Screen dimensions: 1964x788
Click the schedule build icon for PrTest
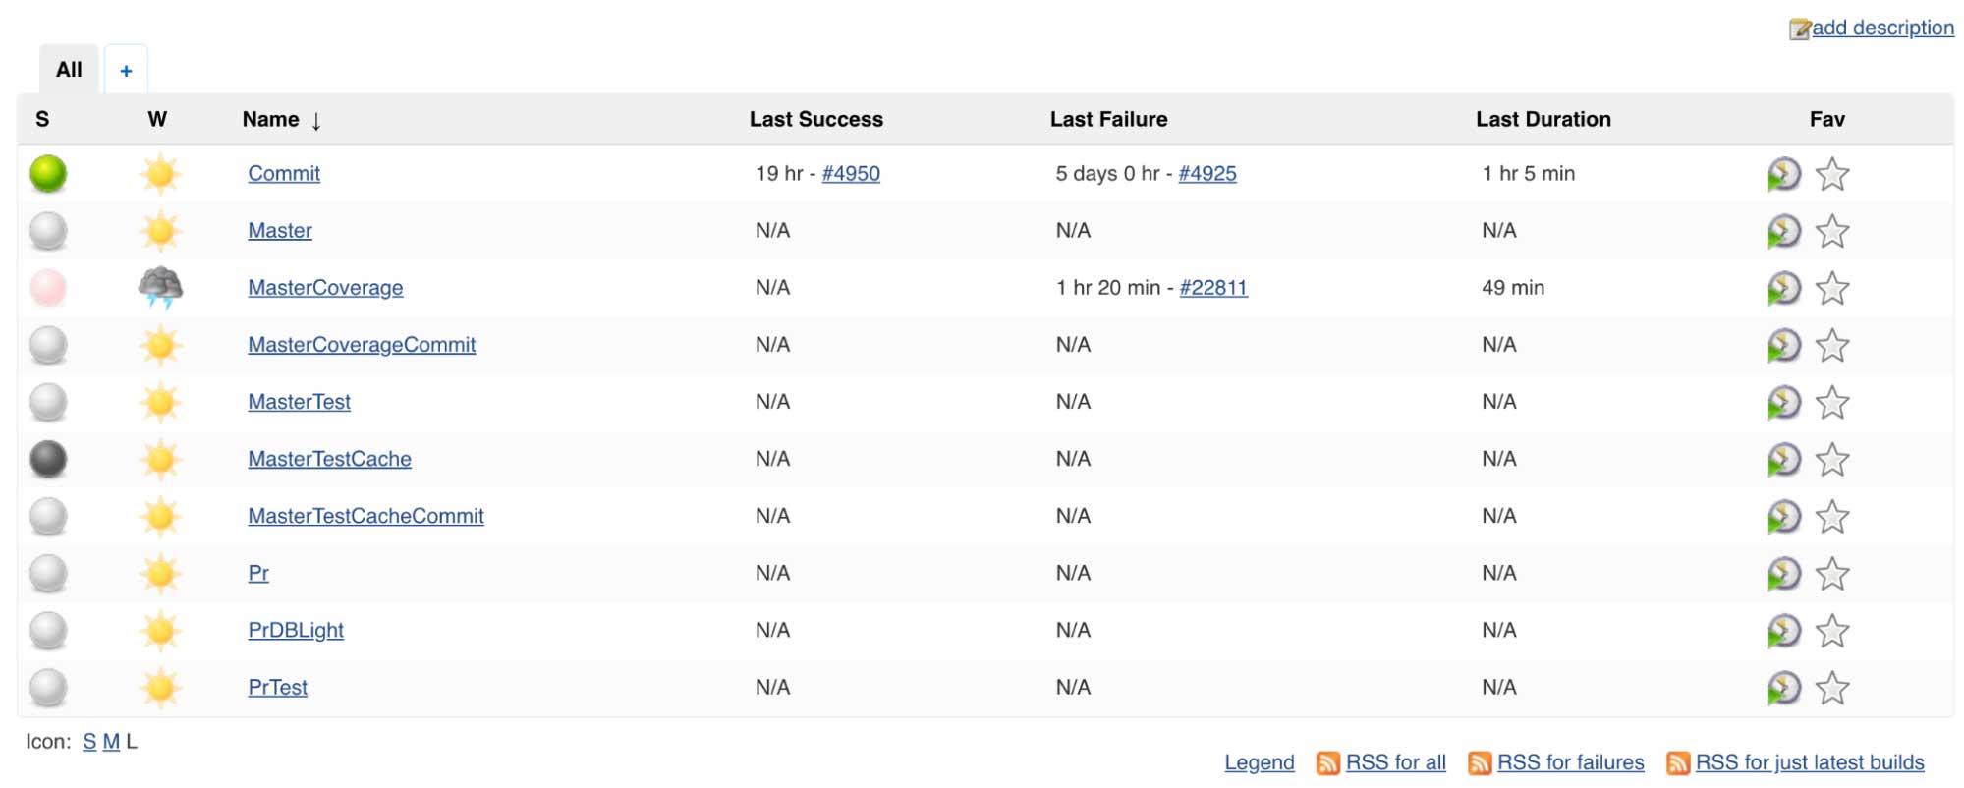(x=1782, y=688)
